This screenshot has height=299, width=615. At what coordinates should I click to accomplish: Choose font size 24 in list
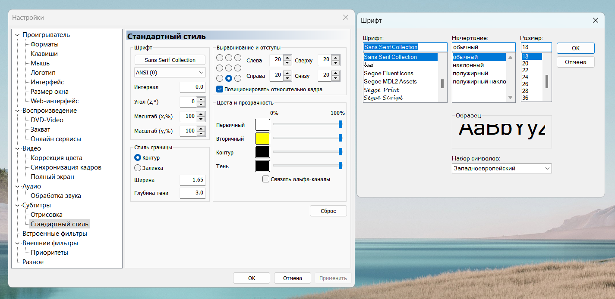point(525,77)
